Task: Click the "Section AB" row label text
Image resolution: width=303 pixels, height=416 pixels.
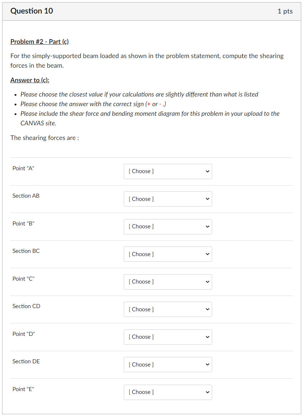Action: pyautogui.click(x=26, y=196)
